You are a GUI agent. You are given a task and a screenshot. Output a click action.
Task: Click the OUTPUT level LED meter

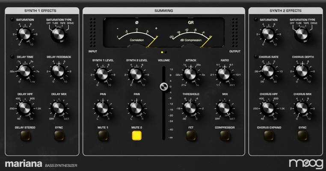235,32
